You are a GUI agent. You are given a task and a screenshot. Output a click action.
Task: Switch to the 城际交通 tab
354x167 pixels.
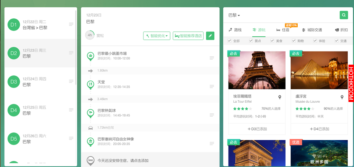(x=312, y=30)
